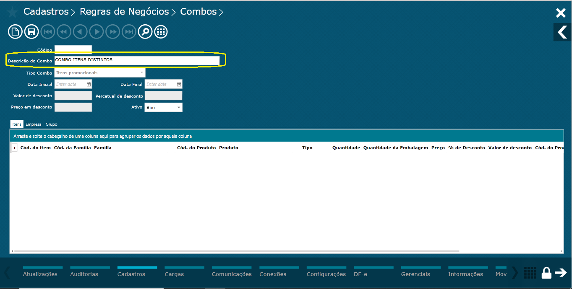Open the Atualizações module
This screenshot has height=289, width=572.
(40, 274)
